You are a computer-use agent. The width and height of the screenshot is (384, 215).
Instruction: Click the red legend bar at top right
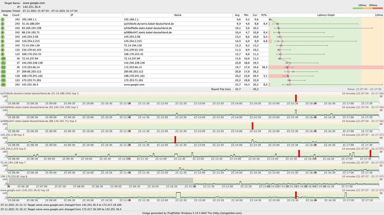(377, 8)
